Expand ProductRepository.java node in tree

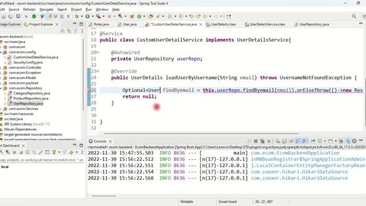(x=5, y=98)
